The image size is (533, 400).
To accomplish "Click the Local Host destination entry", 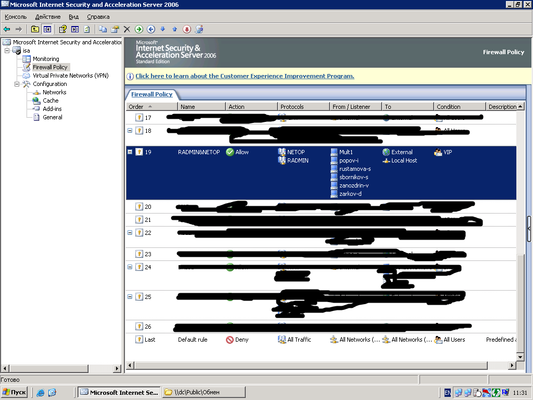I will click(400, 160).
